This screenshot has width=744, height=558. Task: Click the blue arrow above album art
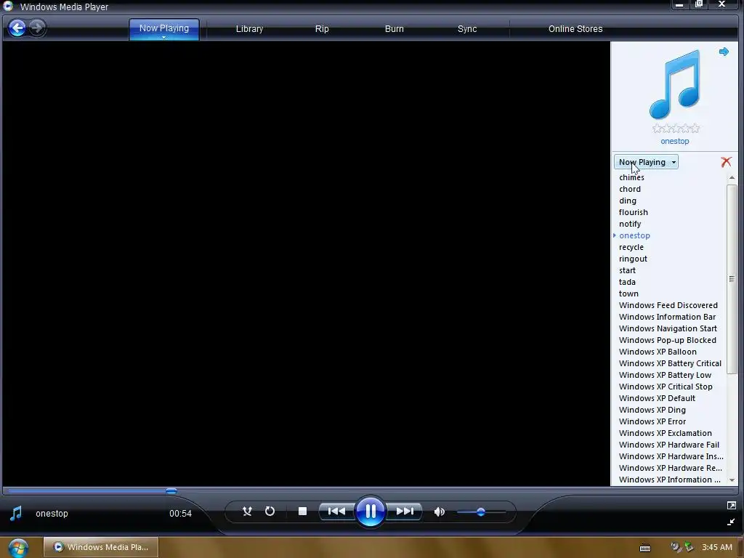[724, 52]
